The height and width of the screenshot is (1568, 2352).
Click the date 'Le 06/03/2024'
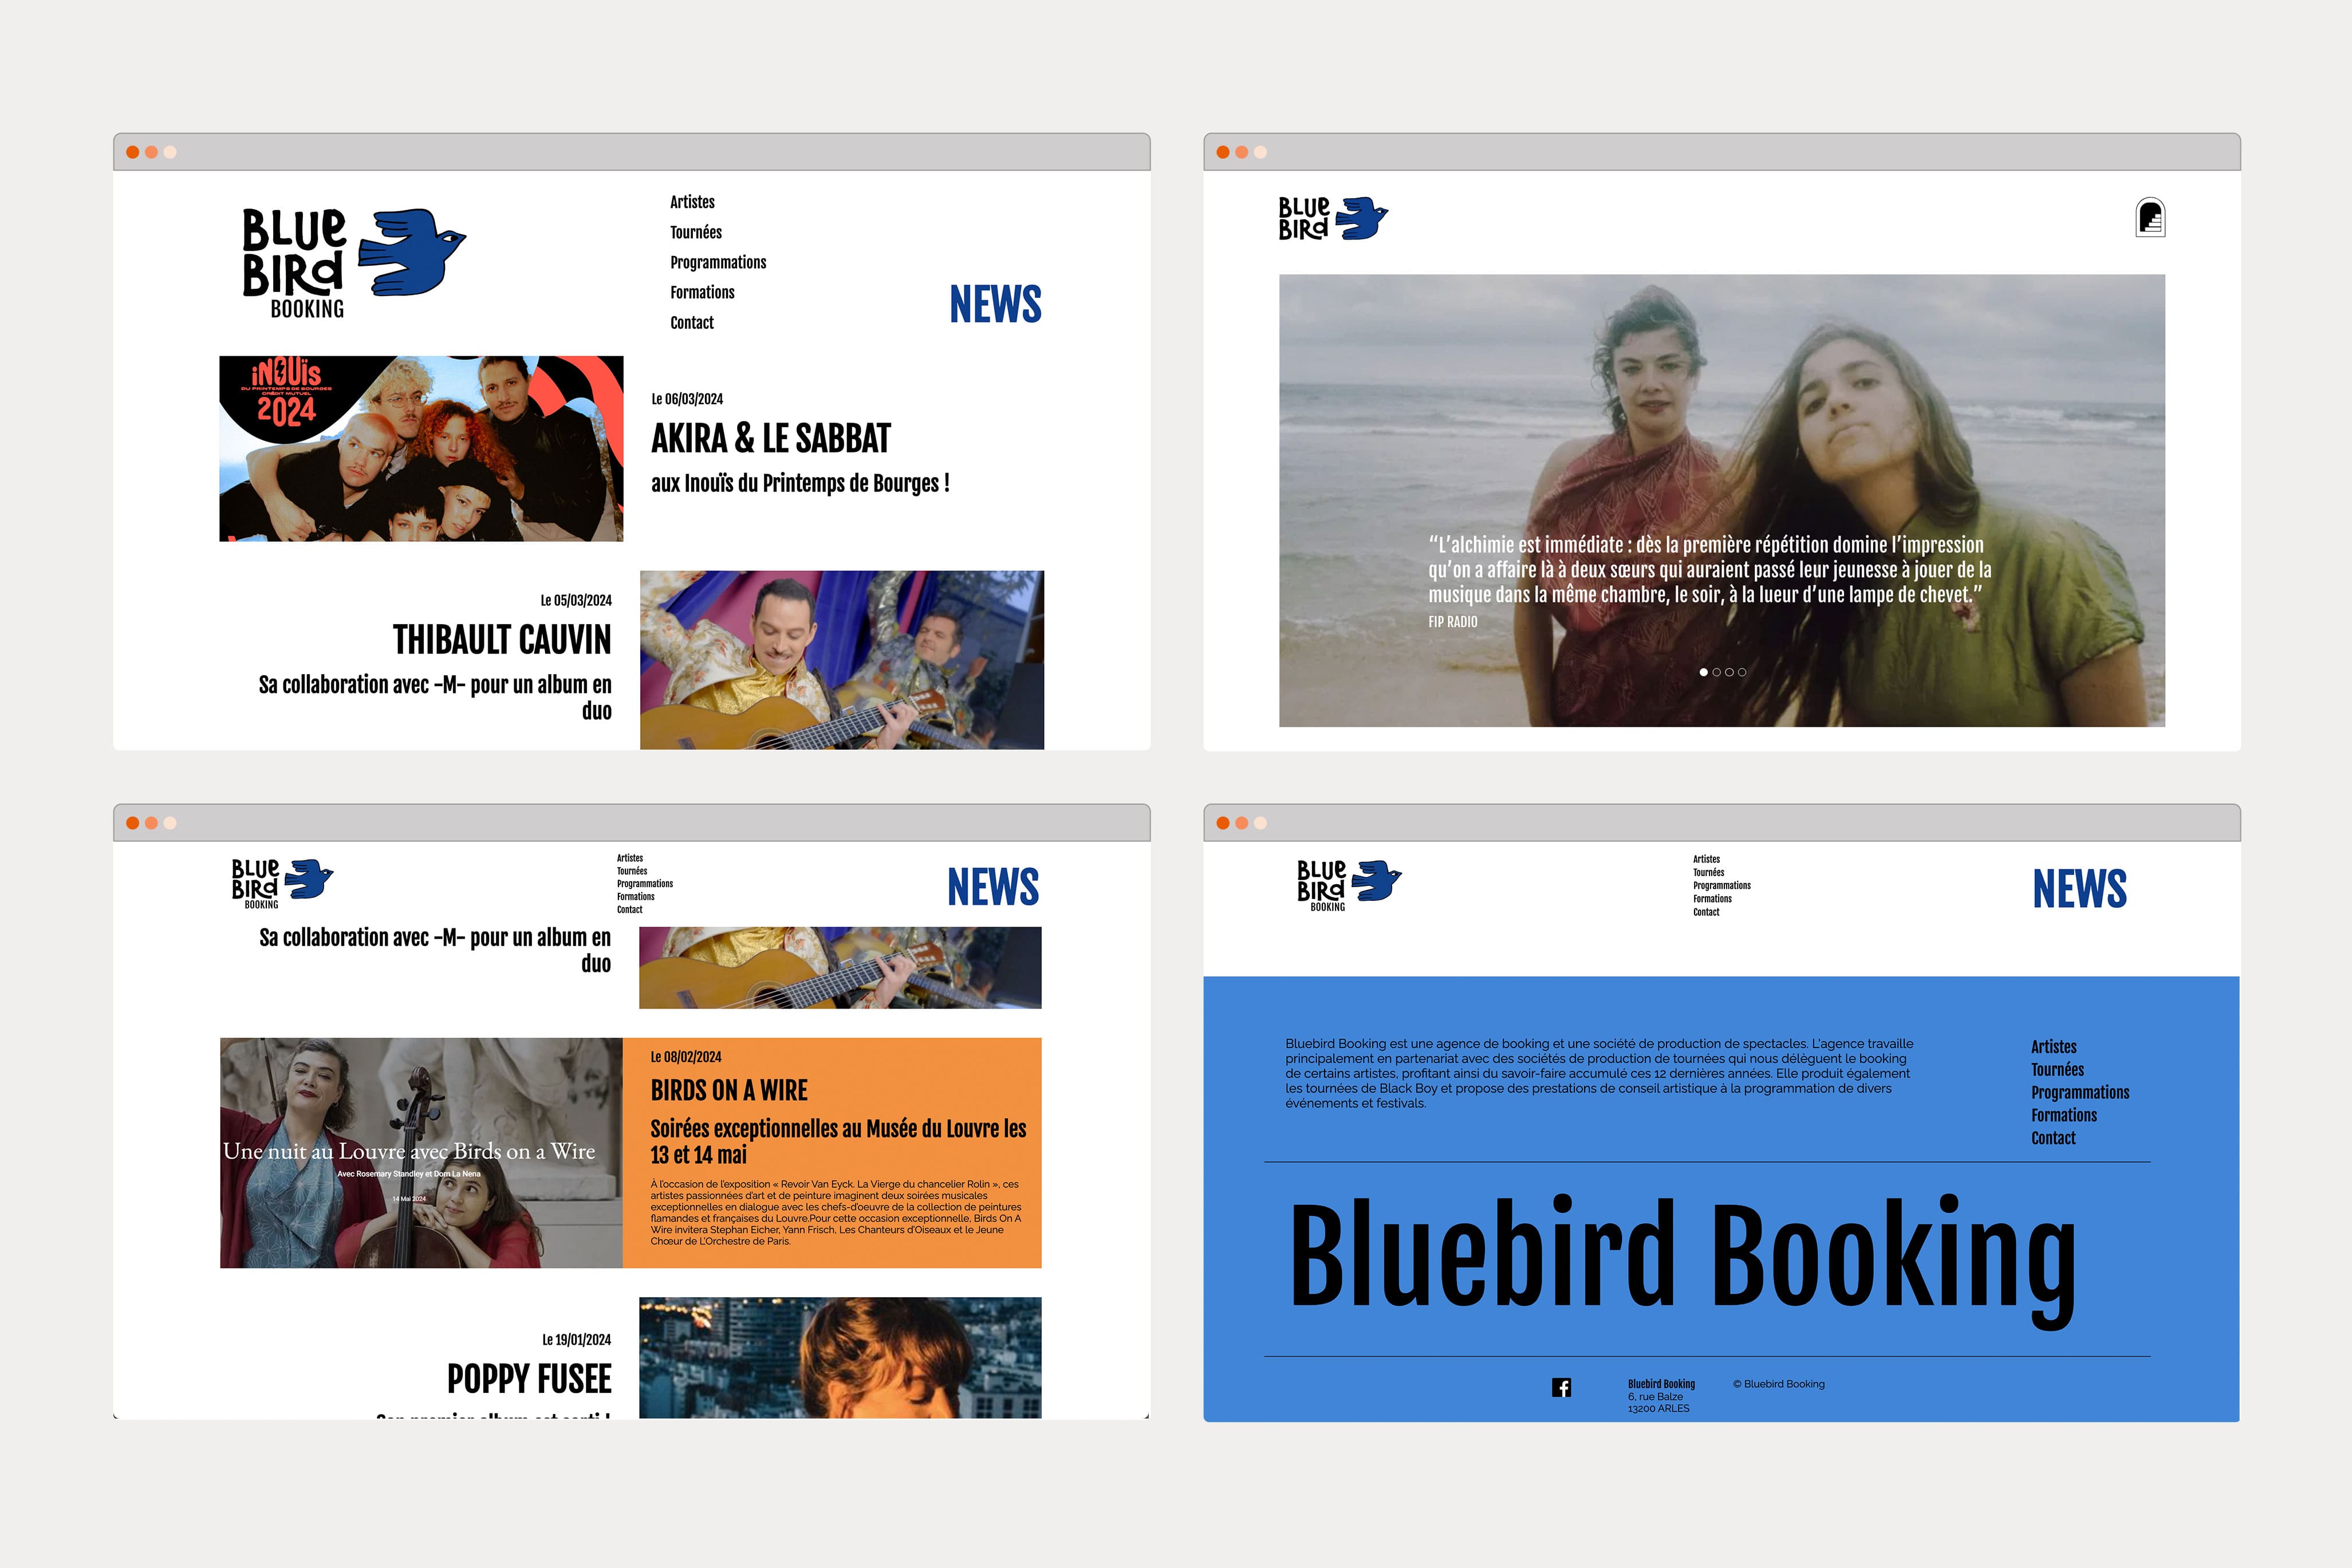pyautogui.click(x=687, y=399)
